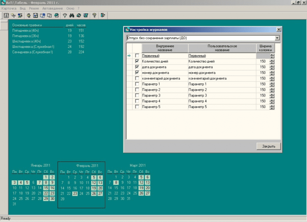Uncheck the Количество дней checkbox
Image resolution: width=307 pixels, height=222 pixels.
coord(137,61)
